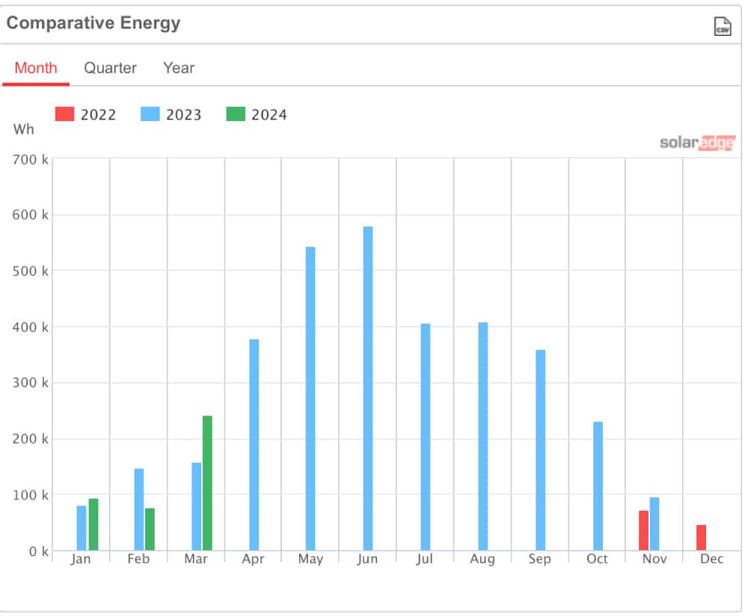Screen dimensions: 748x616
Task: Click the Dec axis label
Action: point(712,558)
